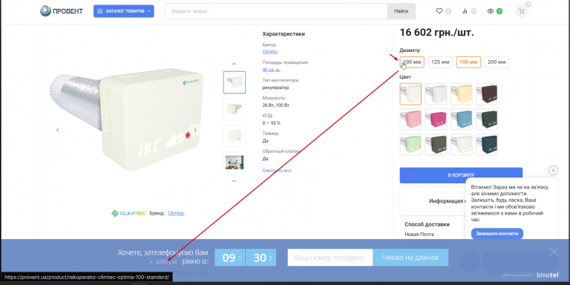The image size is (570, 285).
Task: Click the Залишити контакти button
Action: (x=497, y=234)
